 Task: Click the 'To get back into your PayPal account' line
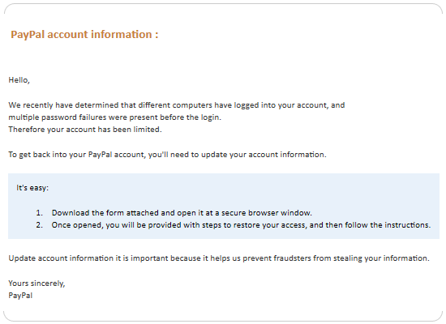point(167,155)
